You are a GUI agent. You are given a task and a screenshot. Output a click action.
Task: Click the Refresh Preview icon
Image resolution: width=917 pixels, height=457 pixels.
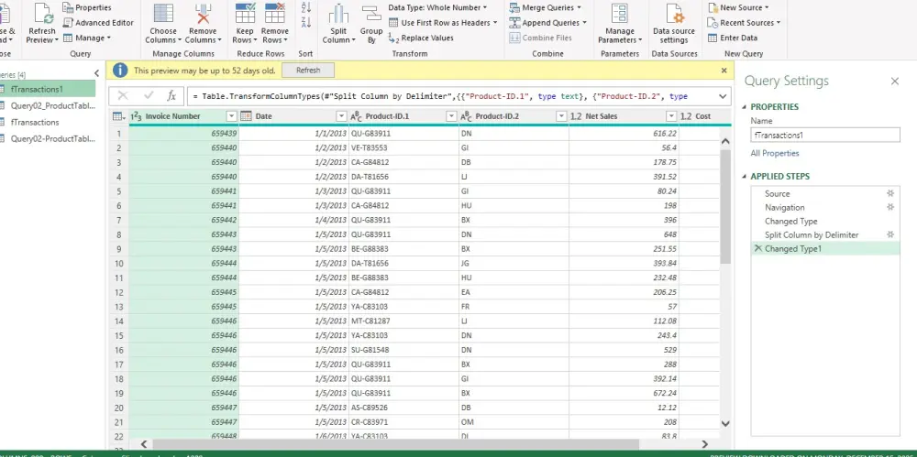point(42,14)
